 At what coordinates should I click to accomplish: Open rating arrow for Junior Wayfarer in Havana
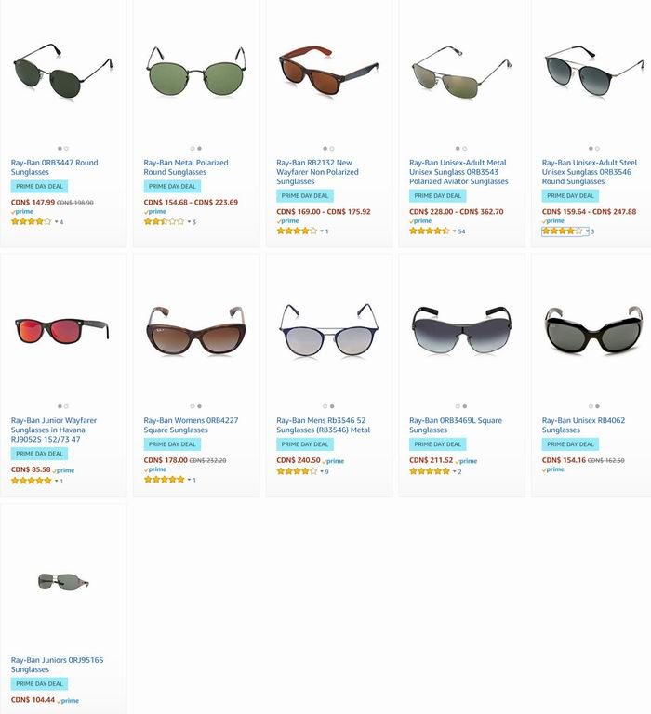(x=55, y=482)
